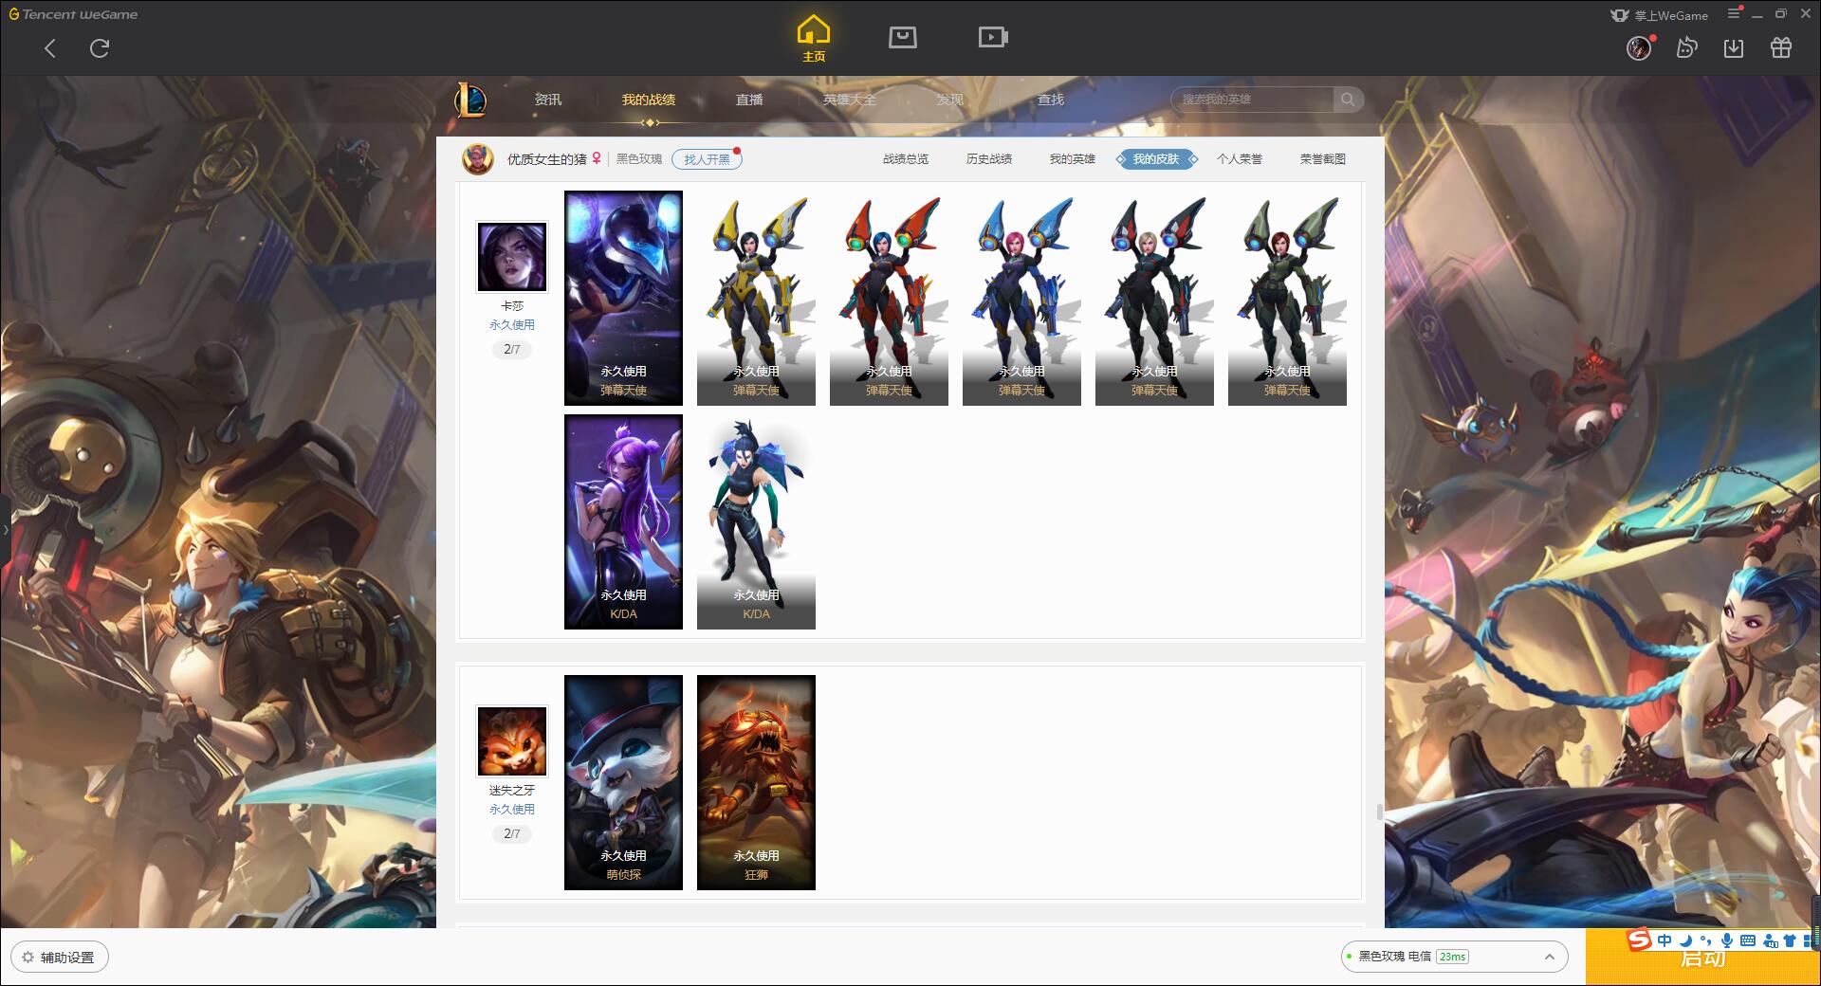Open the 直播 tab

point(749,100)
